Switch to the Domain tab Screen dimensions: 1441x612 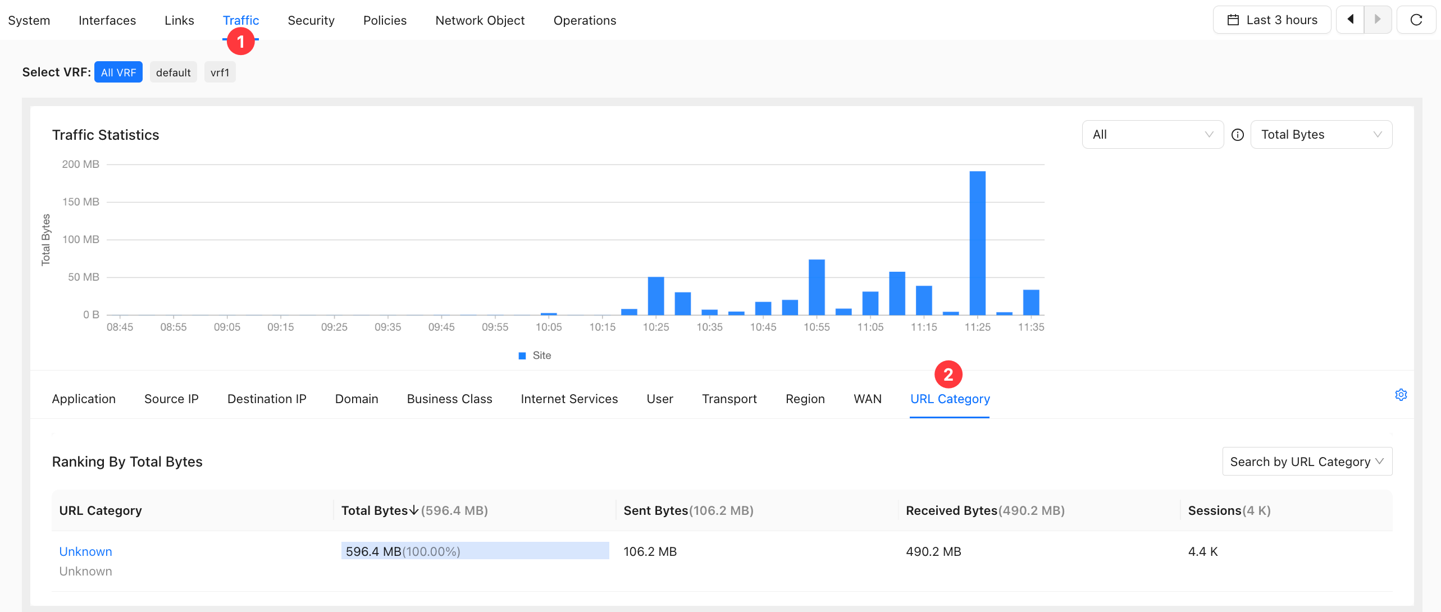pos(357,399)
